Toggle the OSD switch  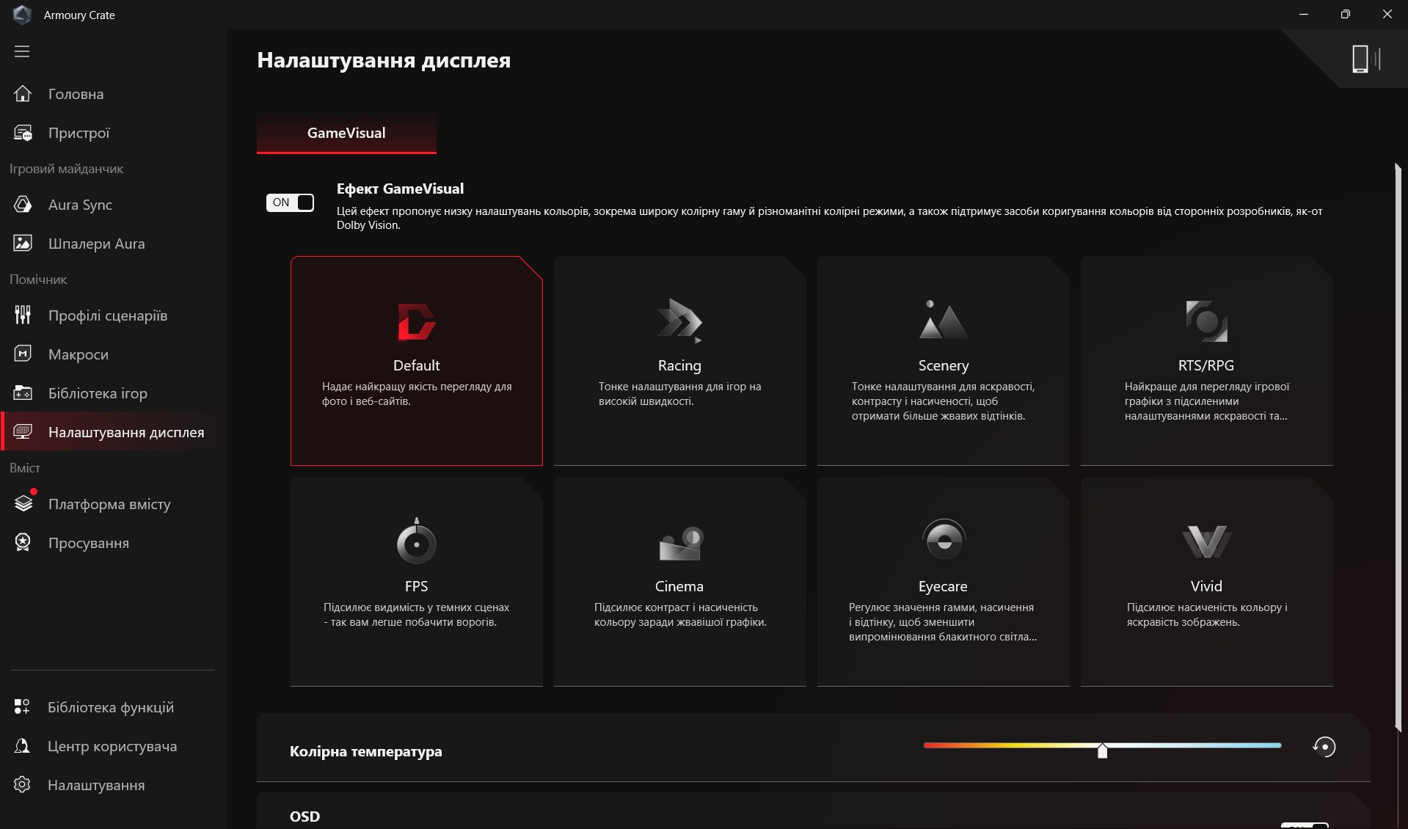pyautogui.click(x=1305, y=825)
